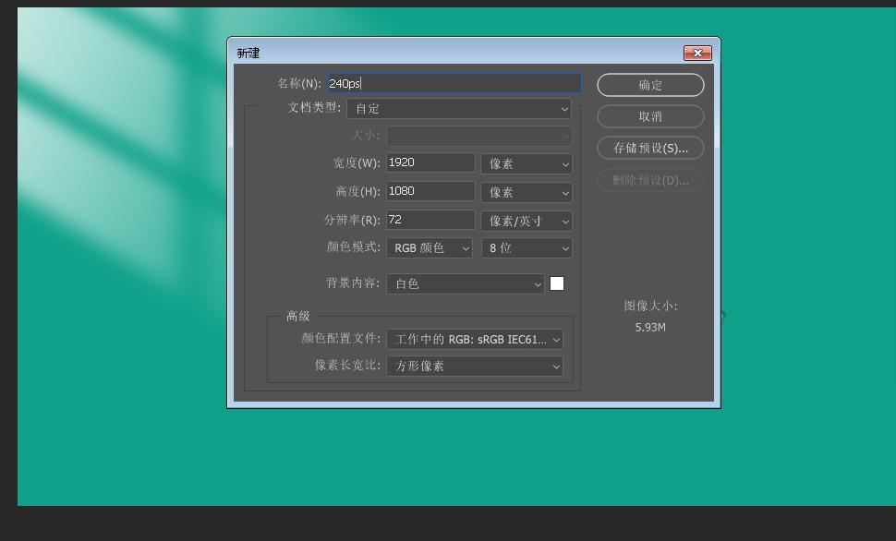The height and width of the screenshot is (541, 896).
Task: Click the 宽度 width value field
Action: tap(430, 163)
